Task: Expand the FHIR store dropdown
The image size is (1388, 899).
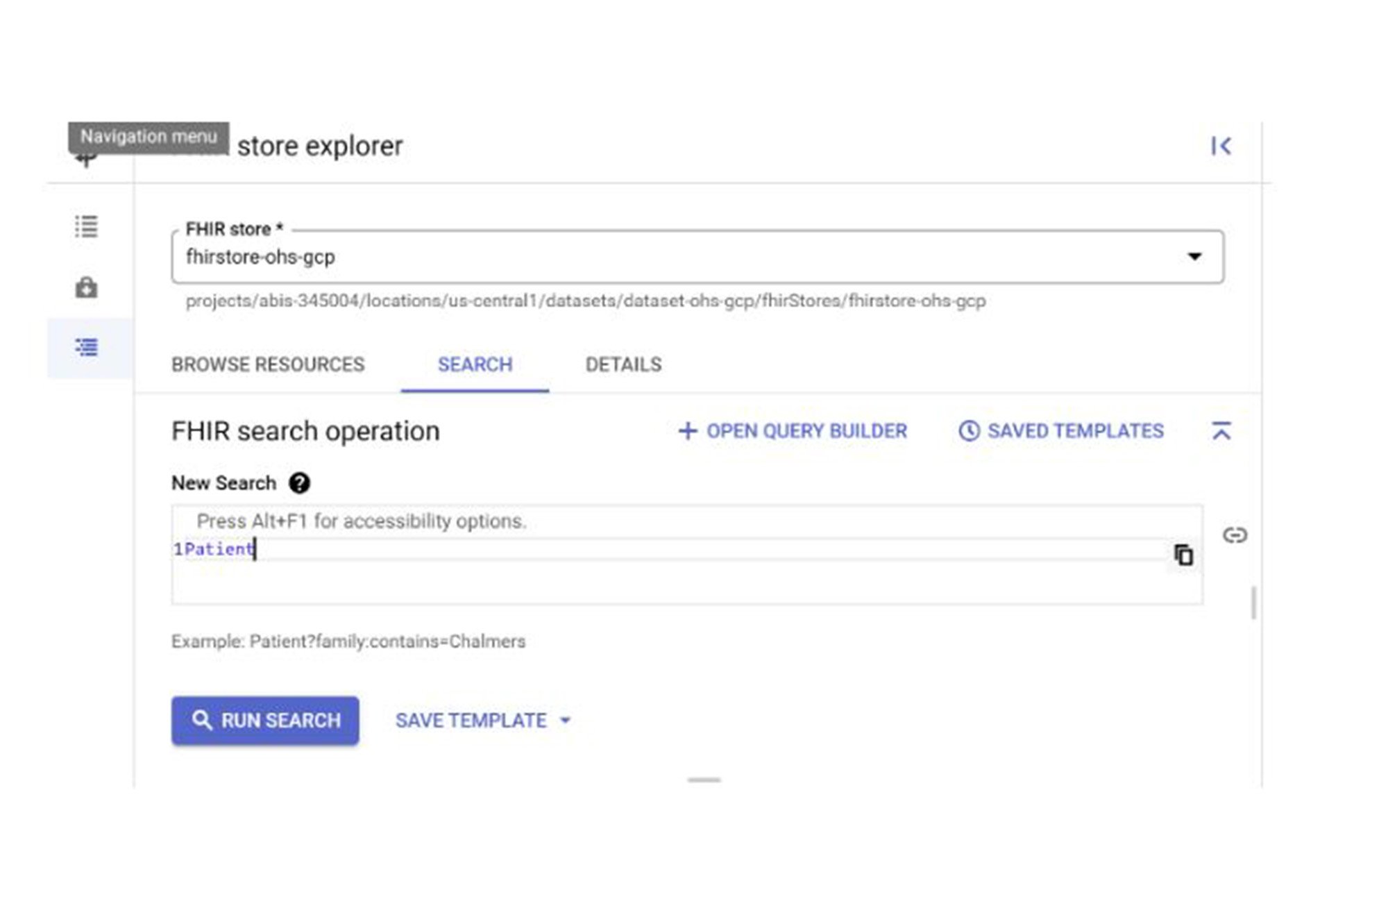Action: (x=1194, y=257)
